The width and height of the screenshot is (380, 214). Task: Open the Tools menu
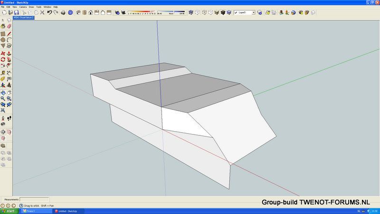39,7
